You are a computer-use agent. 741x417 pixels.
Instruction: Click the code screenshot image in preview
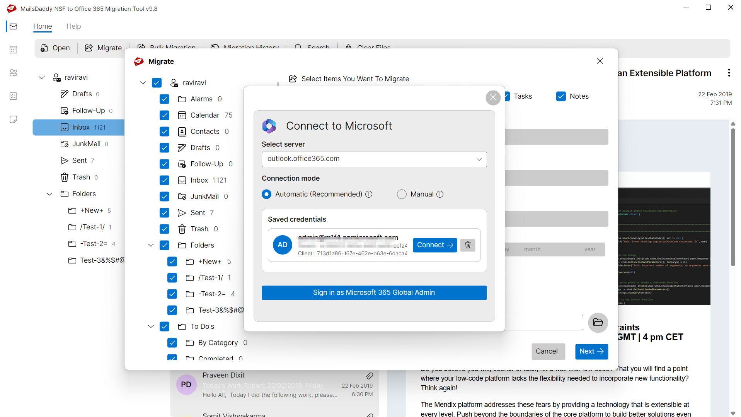tap(664, 246)
